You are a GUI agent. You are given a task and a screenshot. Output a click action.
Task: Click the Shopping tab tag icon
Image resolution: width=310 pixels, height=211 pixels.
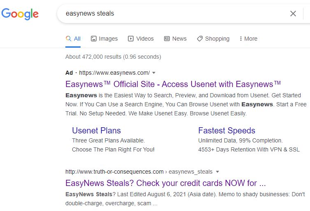pos(200,39)
